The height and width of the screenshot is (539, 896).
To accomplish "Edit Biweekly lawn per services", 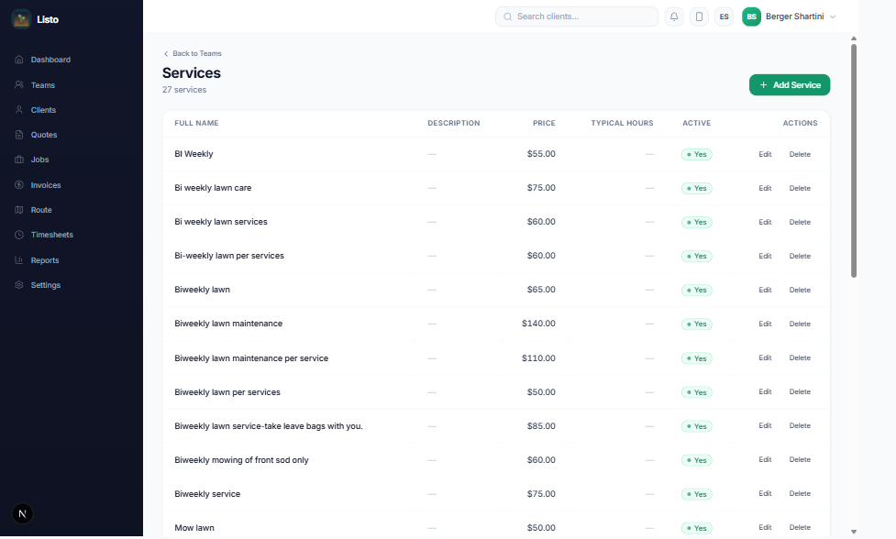I will (x=765, y=391).
